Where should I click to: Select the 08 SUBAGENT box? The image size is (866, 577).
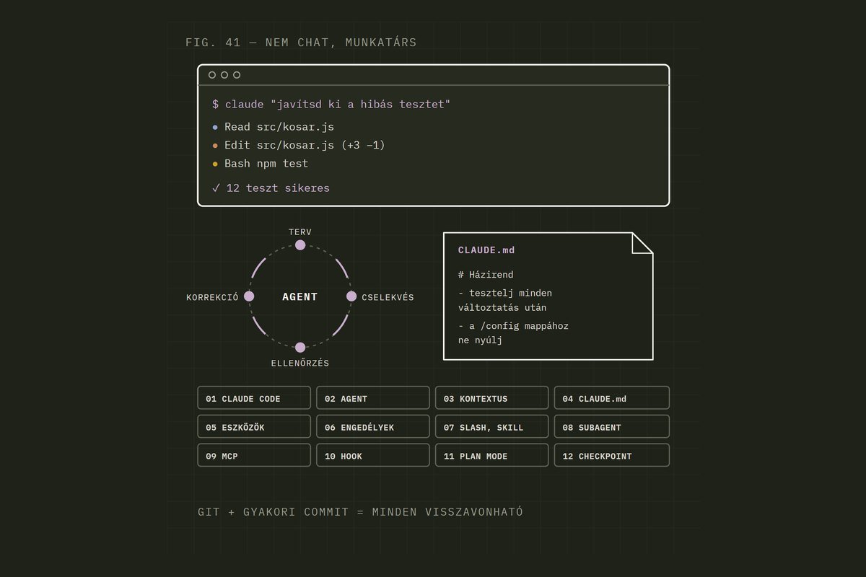[612, 427]
